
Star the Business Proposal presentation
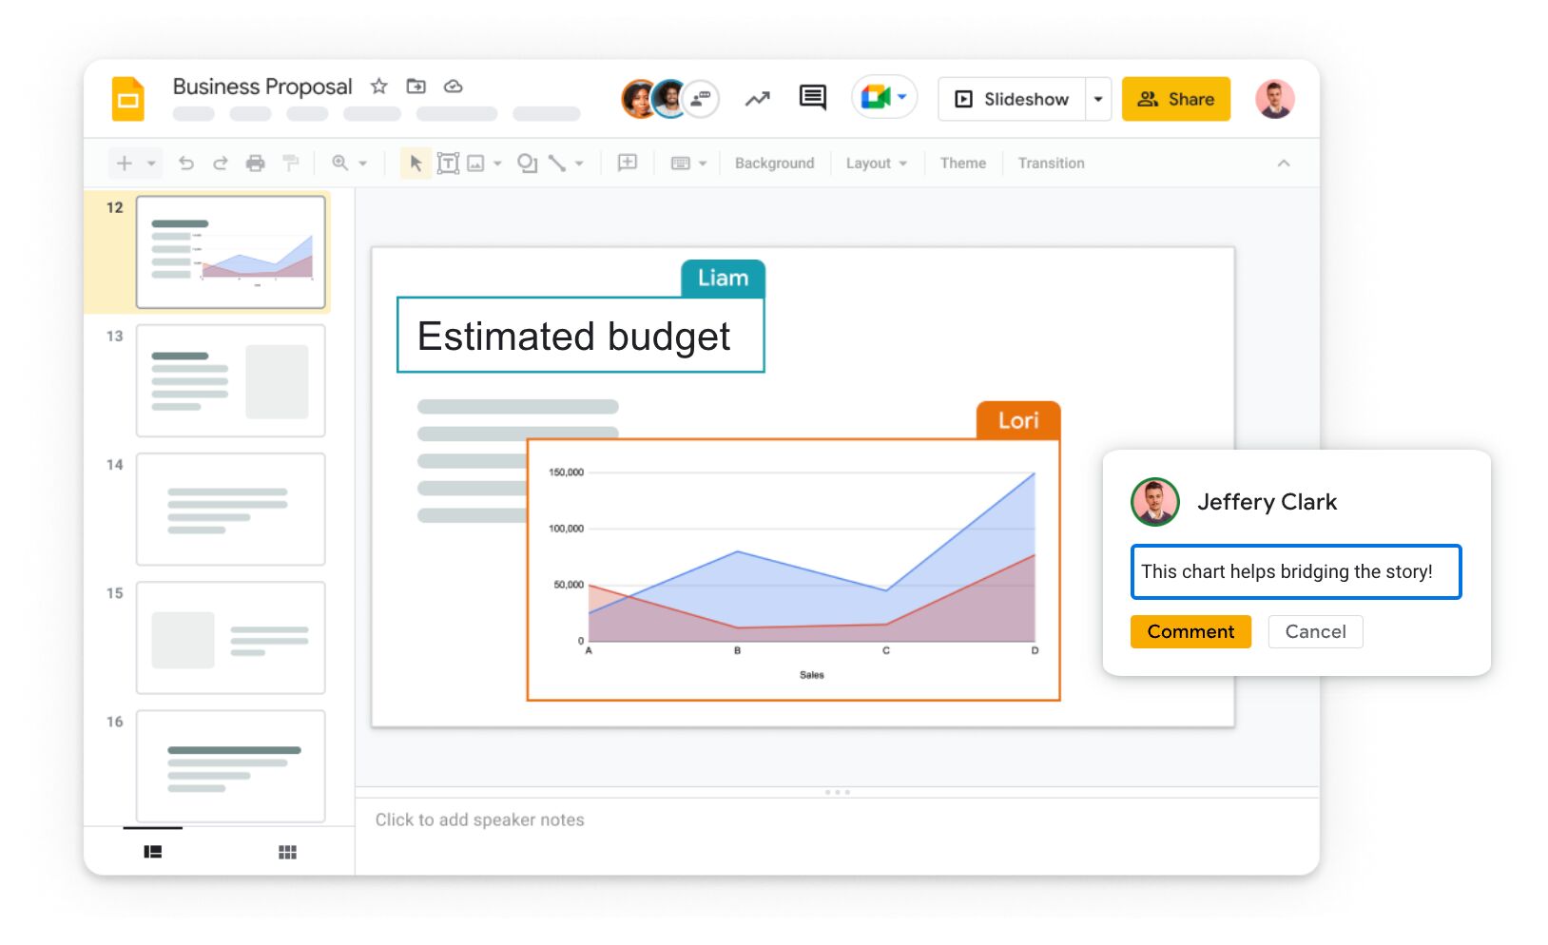378,86
